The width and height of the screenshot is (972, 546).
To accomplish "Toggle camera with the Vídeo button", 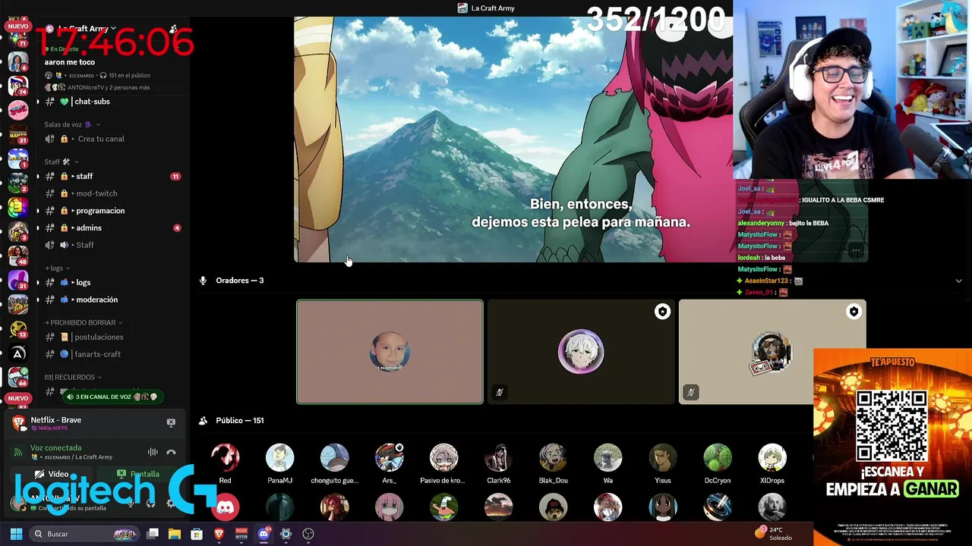I will click(51, 474).
